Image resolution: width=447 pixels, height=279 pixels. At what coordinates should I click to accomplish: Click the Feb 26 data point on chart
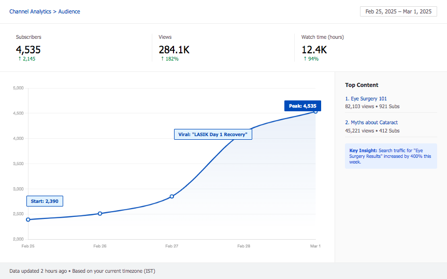point(100,213)
